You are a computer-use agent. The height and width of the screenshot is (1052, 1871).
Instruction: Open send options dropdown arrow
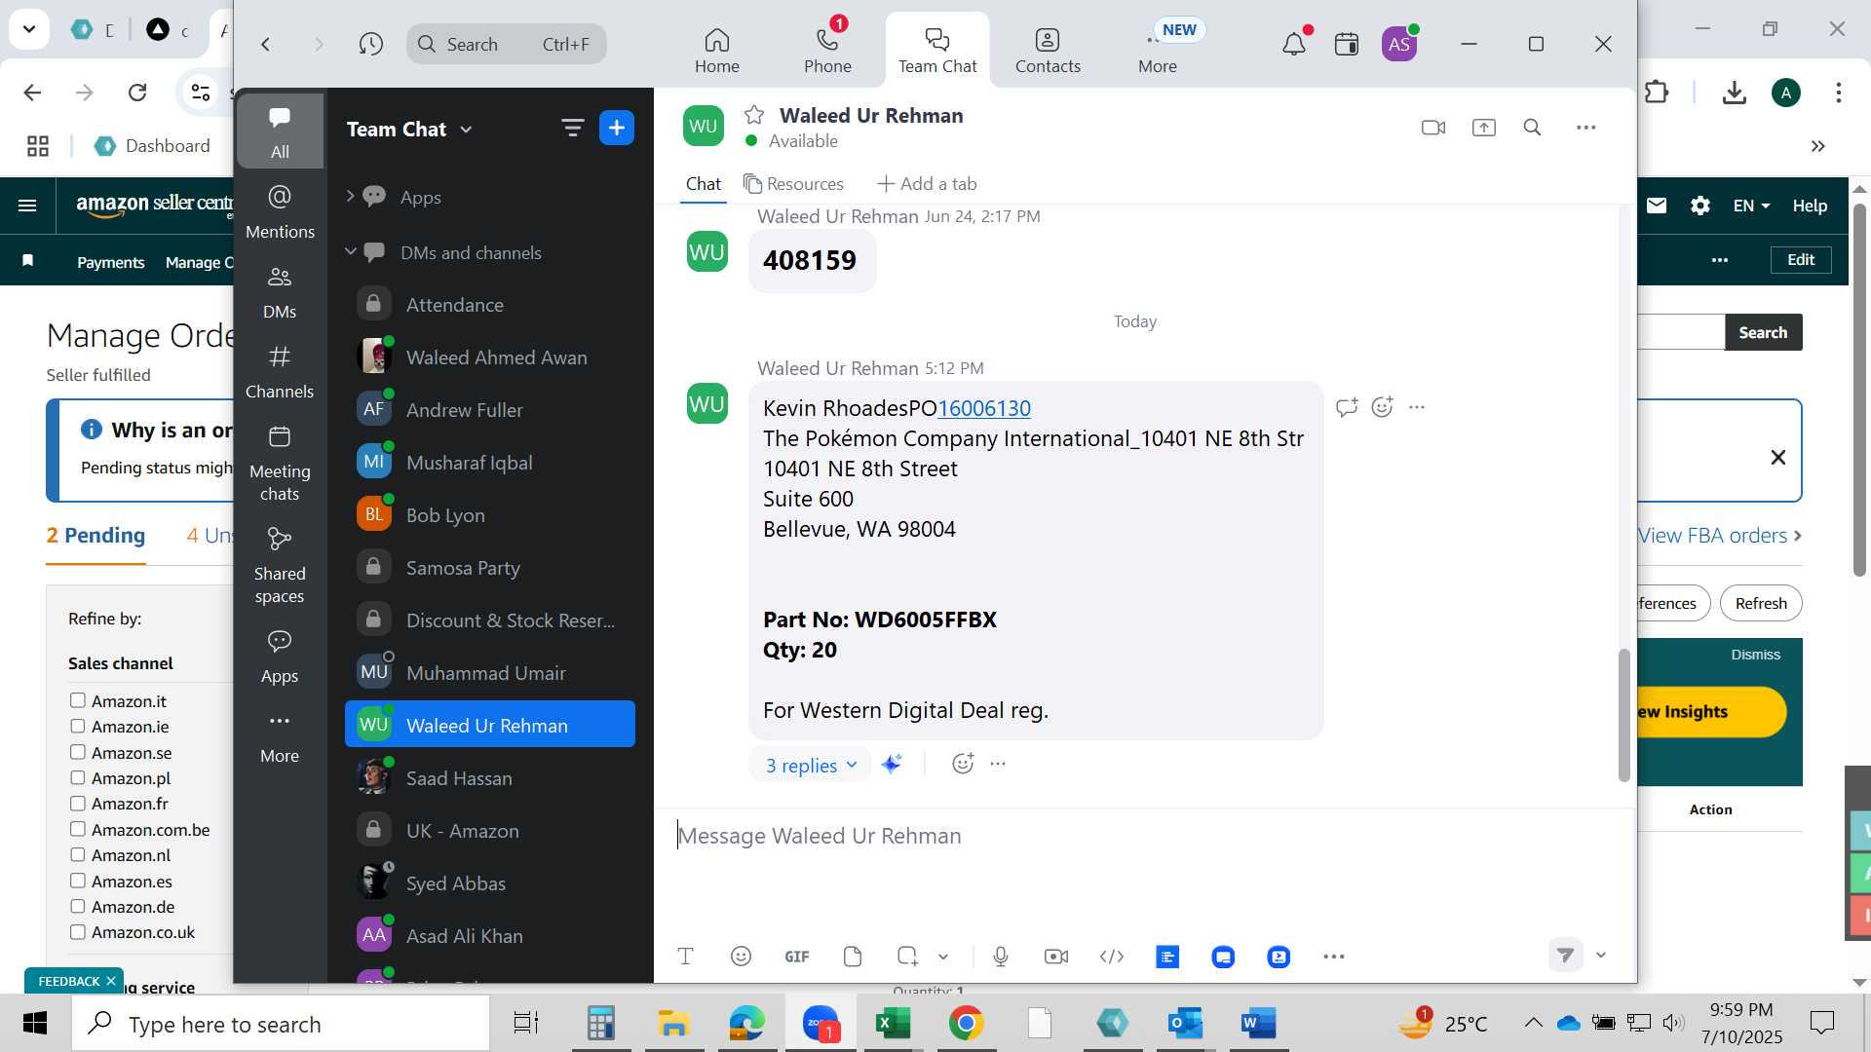(1600, 955)
